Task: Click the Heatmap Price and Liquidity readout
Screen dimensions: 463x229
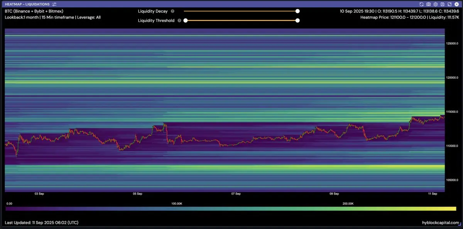Action: point(409,17)
